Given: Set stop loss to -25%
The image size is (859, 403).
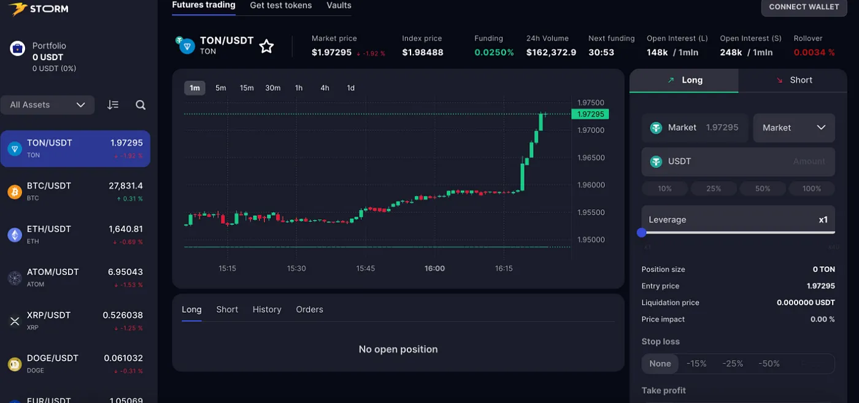Looking at the screenshot, I should (x=733, y=364).
